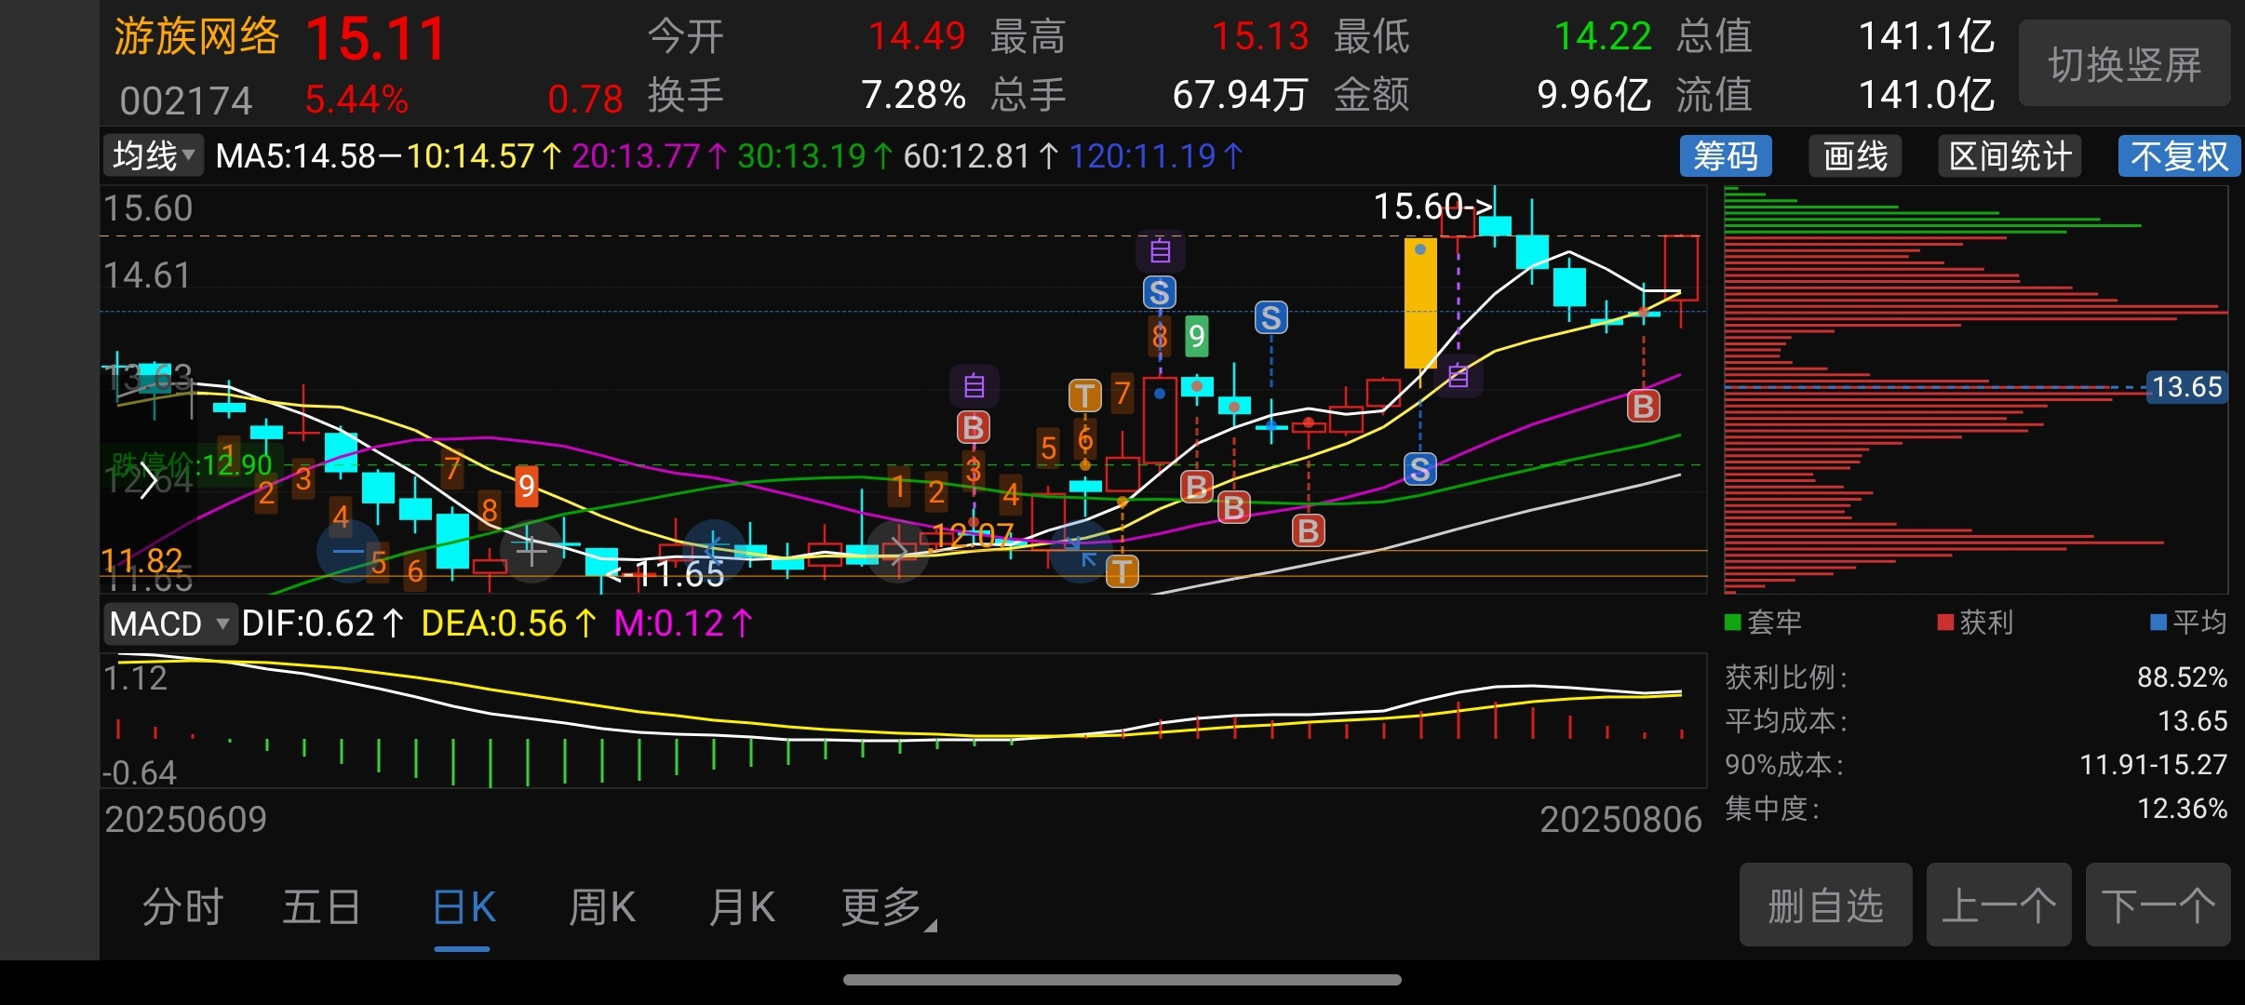Tap the lowest B marker on the chart

pos(1308,530)
